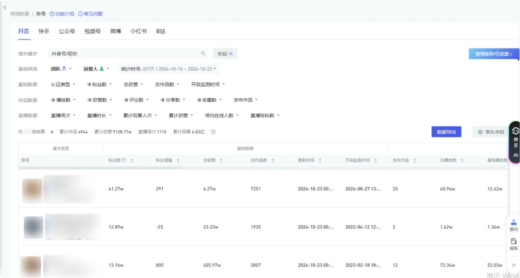Switch to the B站 tab

tap(161, 31)
